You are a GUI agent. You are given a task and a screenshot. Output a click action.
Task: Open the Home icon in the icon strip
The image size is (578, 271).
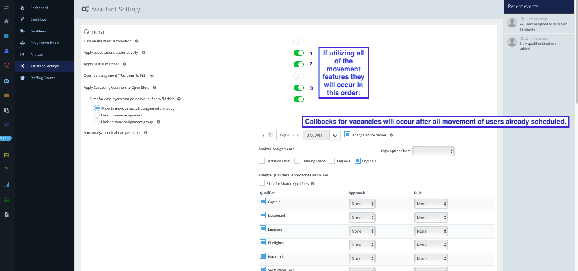[x=6, y=21]
